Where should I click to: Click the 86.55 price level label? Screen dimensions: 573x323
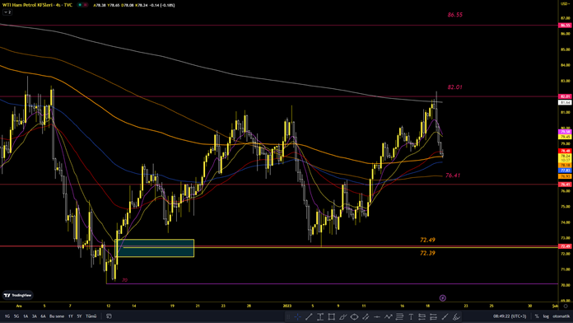pos(455,15)
